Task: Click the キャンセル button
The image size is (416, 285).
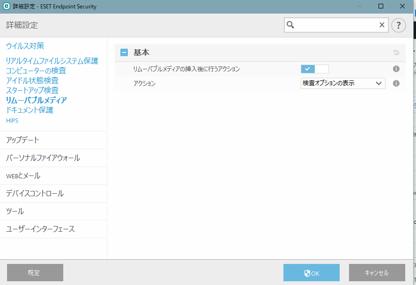Action: tap(377, 272)
